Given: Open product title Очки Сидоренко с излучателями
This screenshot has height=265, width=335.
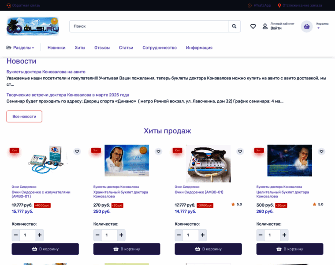Looking at the screenshot, I should click(41, 194).
